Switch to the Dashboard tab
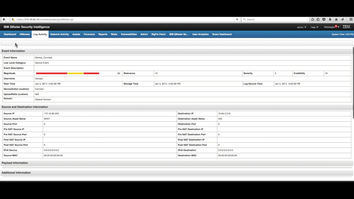 pyautogui.click(x=10, y=34)
